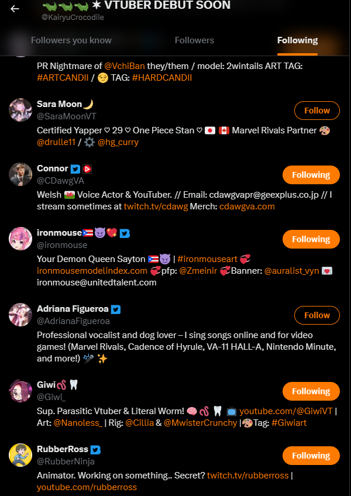Open Sara Moon's profile avatar

click(20, 110)
